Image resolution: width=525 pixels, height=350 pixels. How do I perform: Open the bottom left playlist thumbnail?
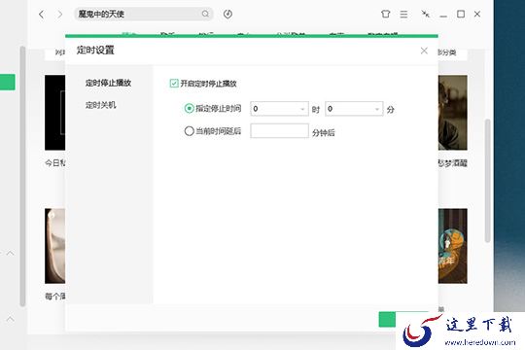[54, 246]
